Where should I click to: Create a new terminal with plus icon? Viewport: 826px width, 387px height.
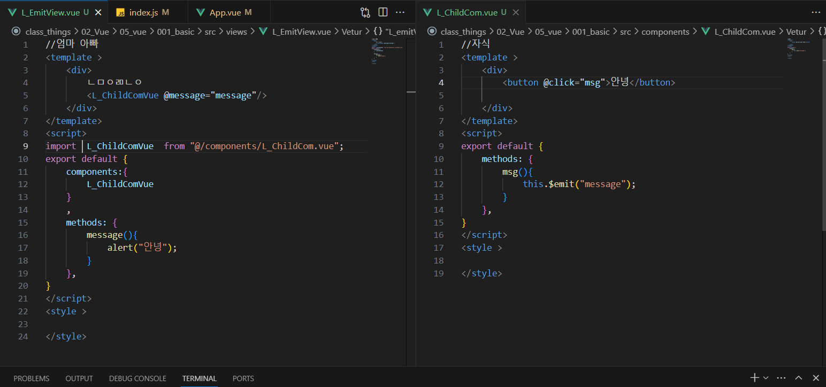click(x=755, y=378)
